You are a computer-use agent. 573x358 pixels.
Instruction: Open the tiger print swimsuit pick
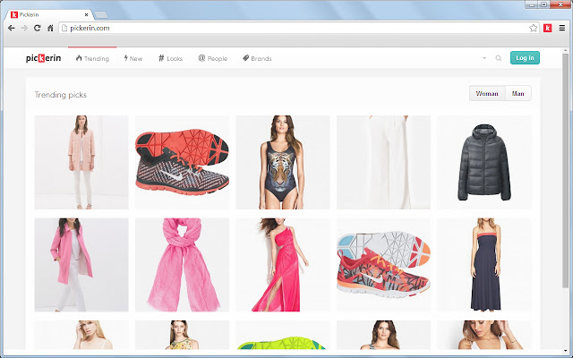pyautogui.click(x=283, y=162)
